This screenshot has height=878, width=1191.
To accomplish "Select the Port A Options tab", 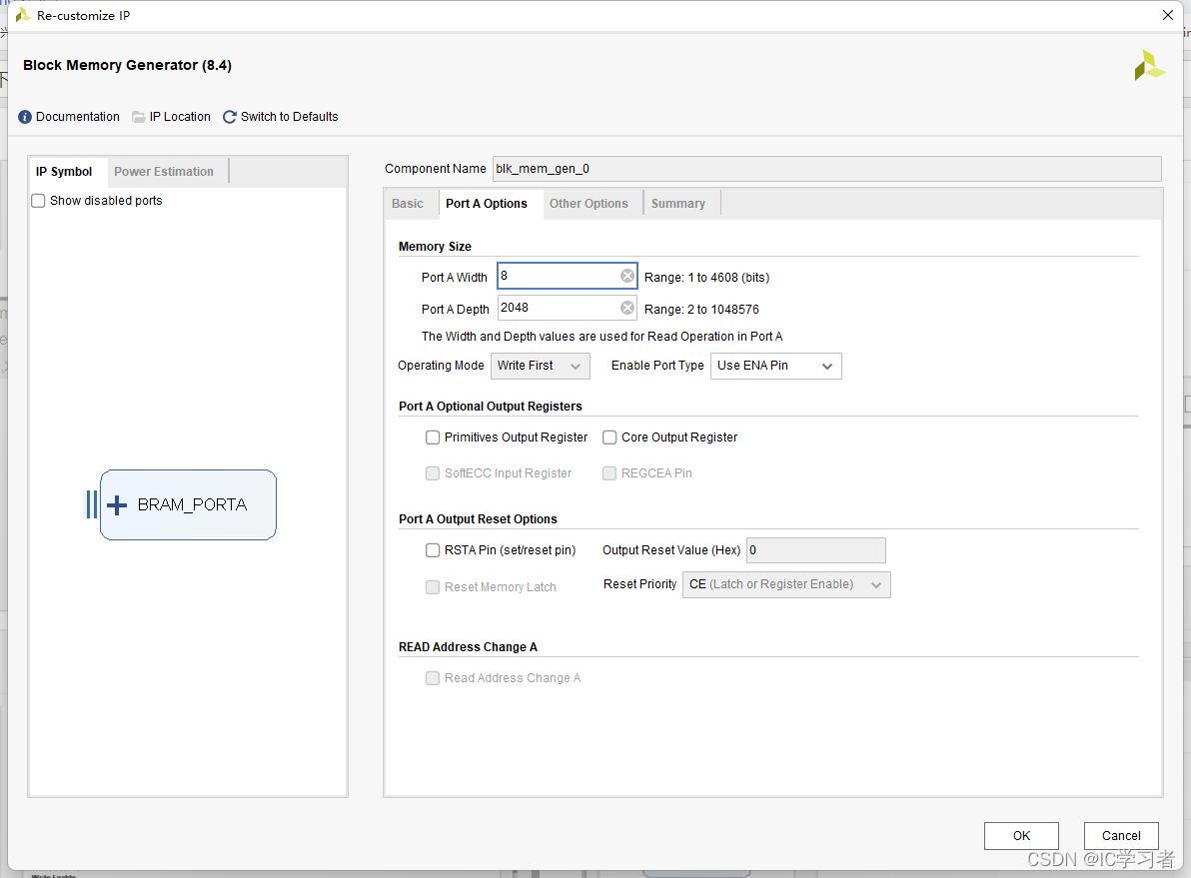I will coord(487,204).
